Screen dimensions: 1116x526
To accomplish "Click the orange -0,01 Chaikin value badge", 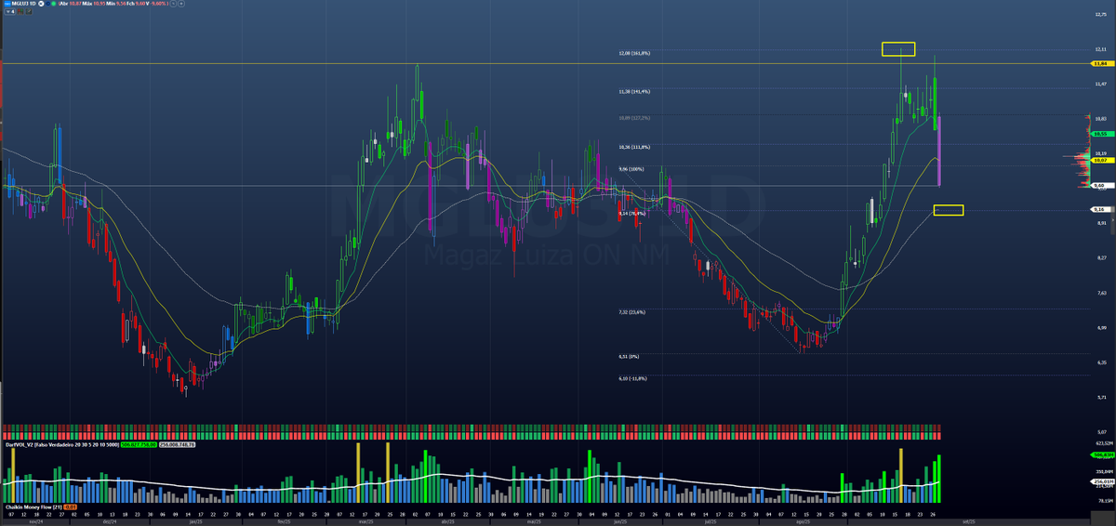I will [70, 507].
